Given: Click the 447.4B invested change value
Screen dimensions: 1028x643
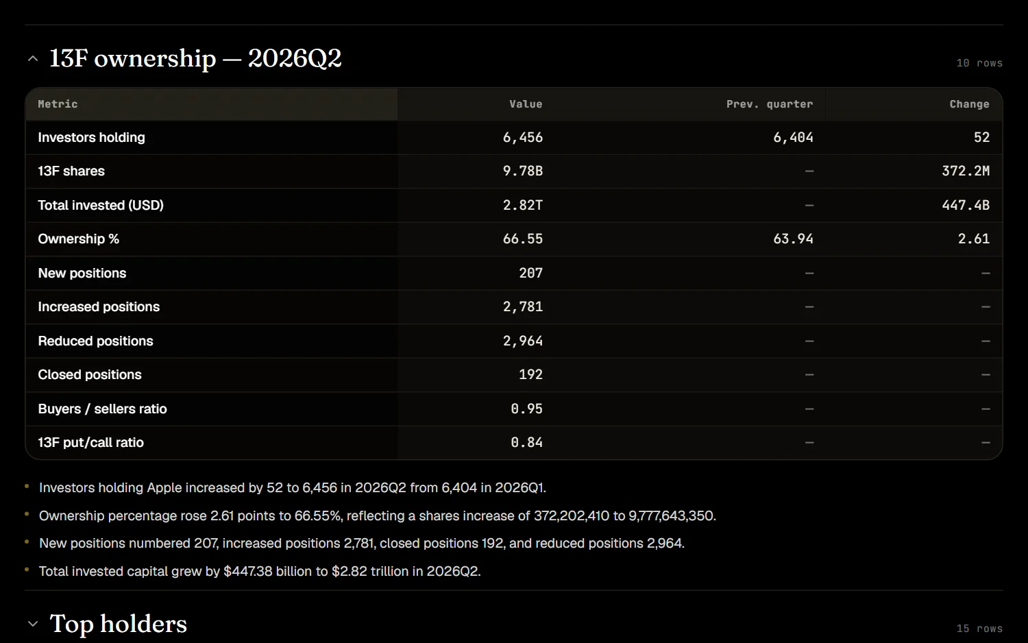Looking at the screenshot, I should 966,205.
